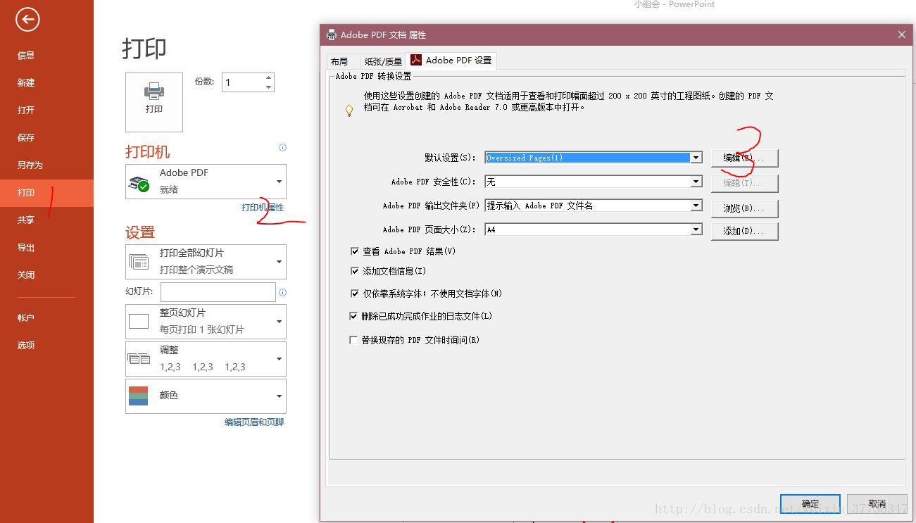
Task: Select 打印 in backstage sidebar
Action: tap(46, 192)
